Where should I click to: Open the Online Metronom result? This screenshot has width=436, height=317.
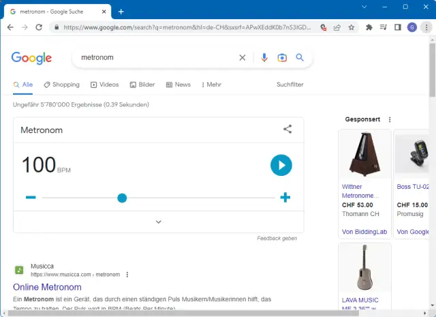coord(47,287)
